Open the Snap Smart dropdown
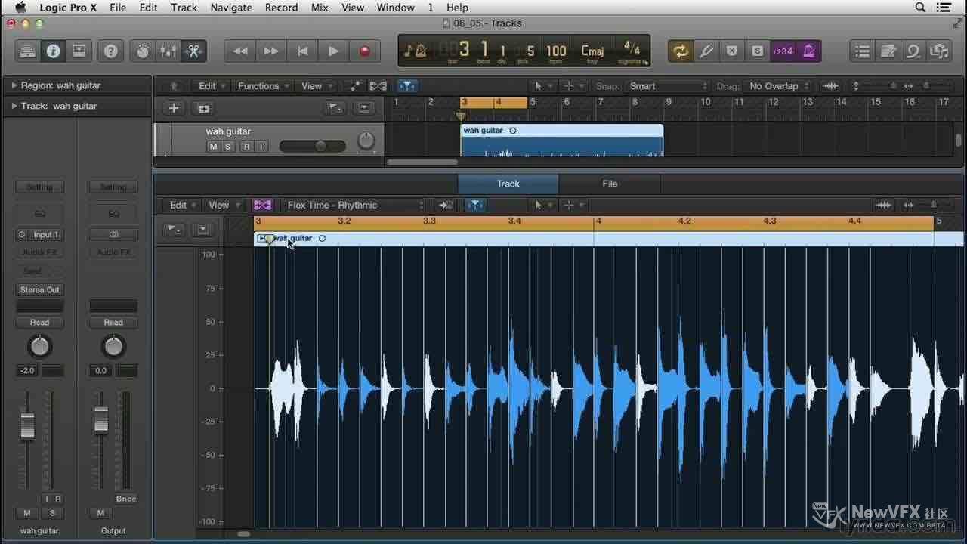Viewport: 967px width, 544px height. tap(668, 85)
